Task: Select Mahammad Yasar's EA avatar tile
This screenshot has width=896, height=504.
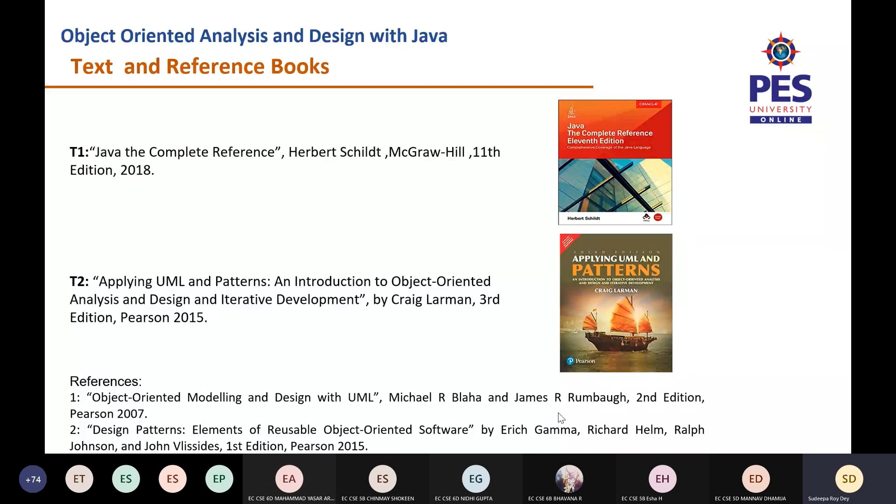Action: tap(289, 479)
